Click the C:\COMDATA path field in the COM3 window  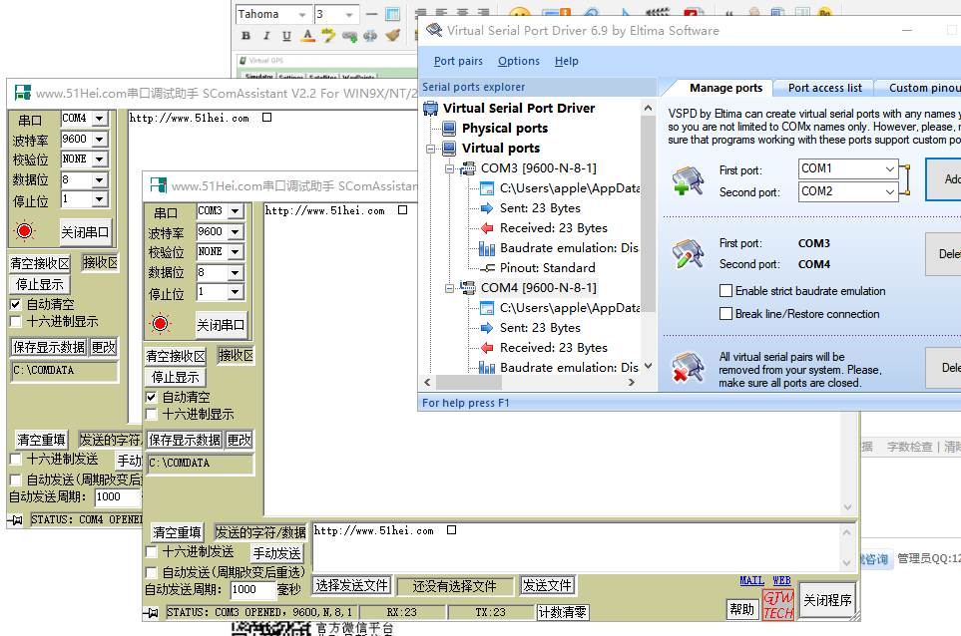[200, 464]
